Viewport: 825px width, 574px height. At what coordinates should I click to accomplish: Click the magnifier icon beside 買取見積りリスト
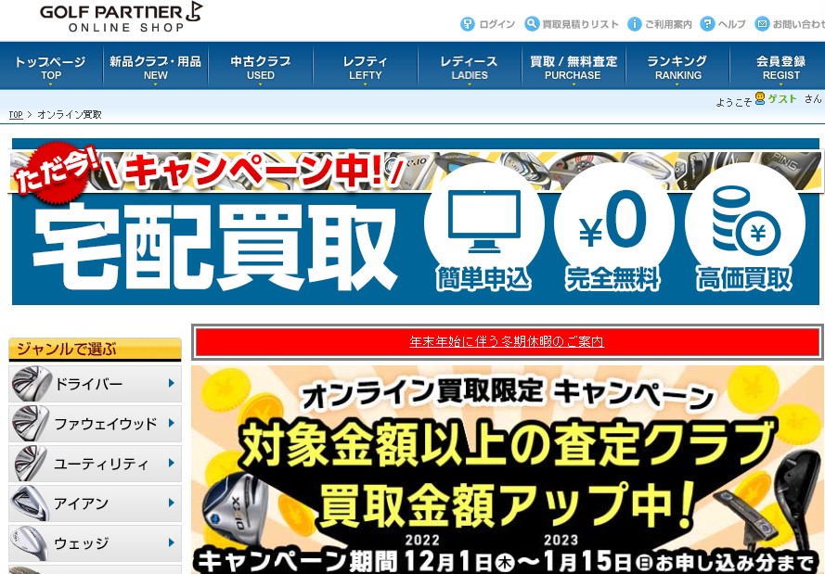click(532, 24)
